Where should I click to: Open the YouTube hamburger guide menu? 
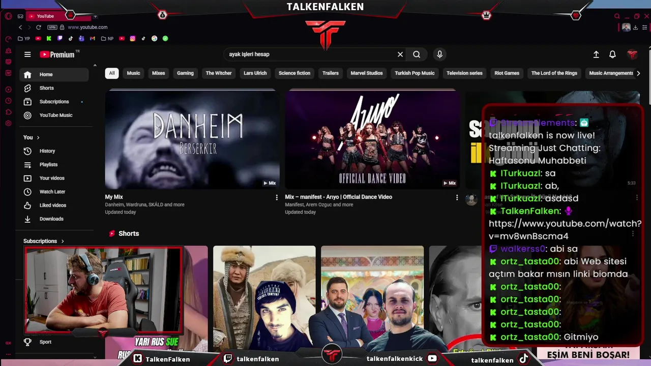click(27, 54)
